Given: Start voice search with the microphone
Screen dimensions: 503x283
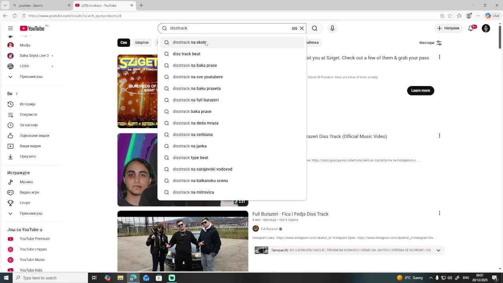Looking at the screenshot, I should pos(332,28).
